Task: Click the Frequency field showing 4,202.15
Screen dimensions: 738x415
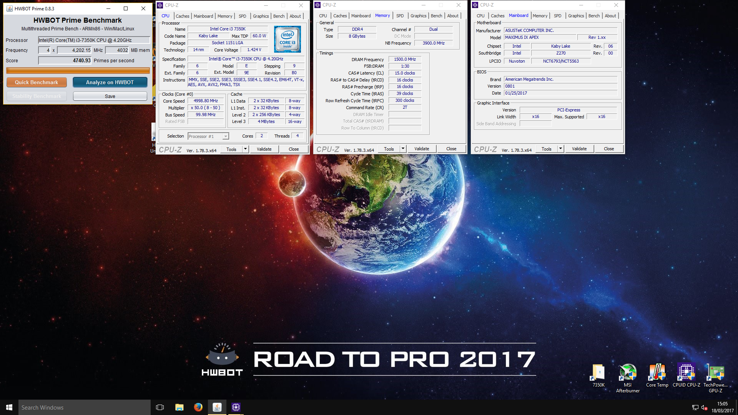Action: tap(75, 50)
